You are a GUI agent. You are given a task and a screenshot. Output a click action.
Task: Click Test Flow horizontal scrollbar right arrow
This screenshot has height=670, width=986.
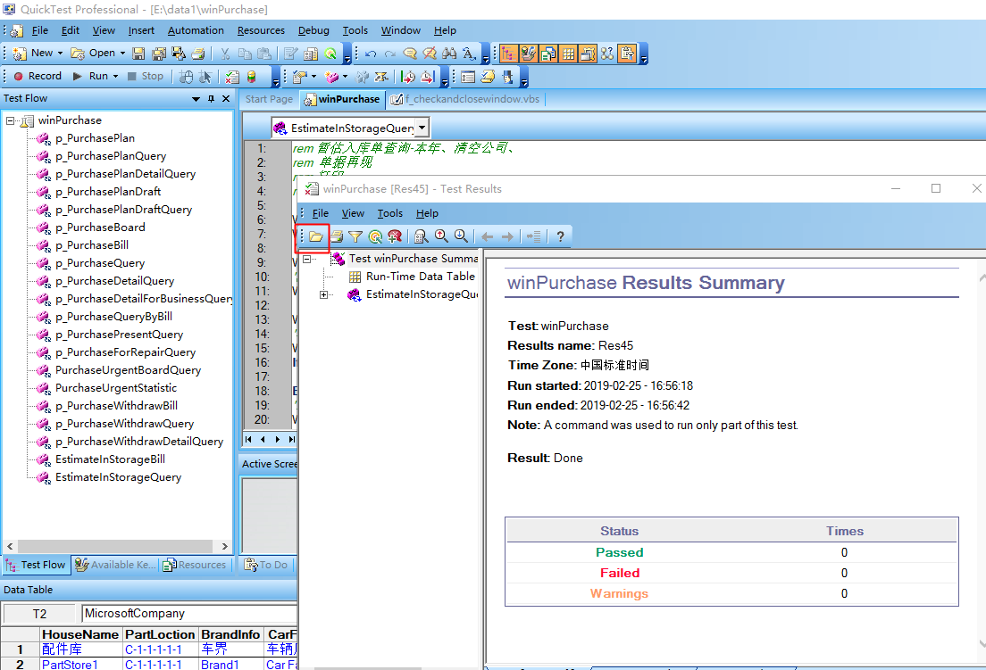tap(225, 546)
